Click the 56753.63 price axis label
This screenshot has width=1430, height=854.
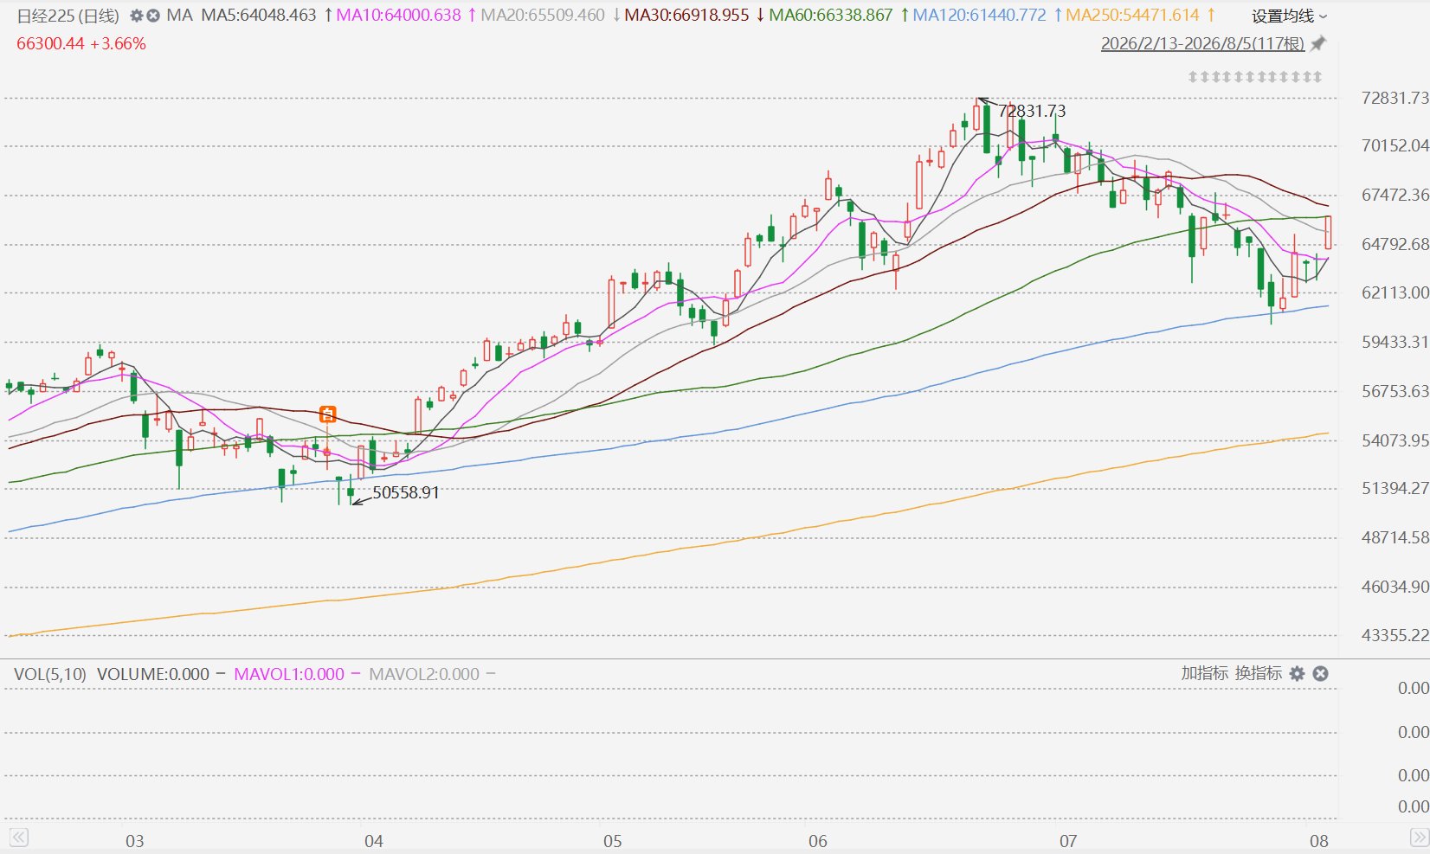click(1395, 391)
